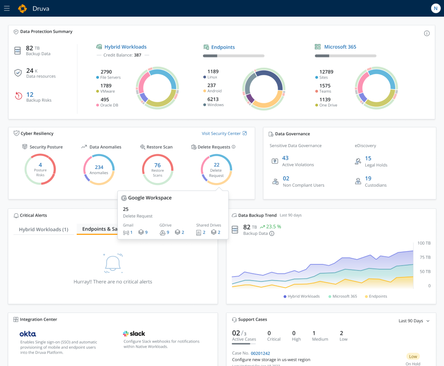Select the Endpoints & SaaS alerts tab
The height and width of the screenshot is (366, 444).
click(97, 229)
